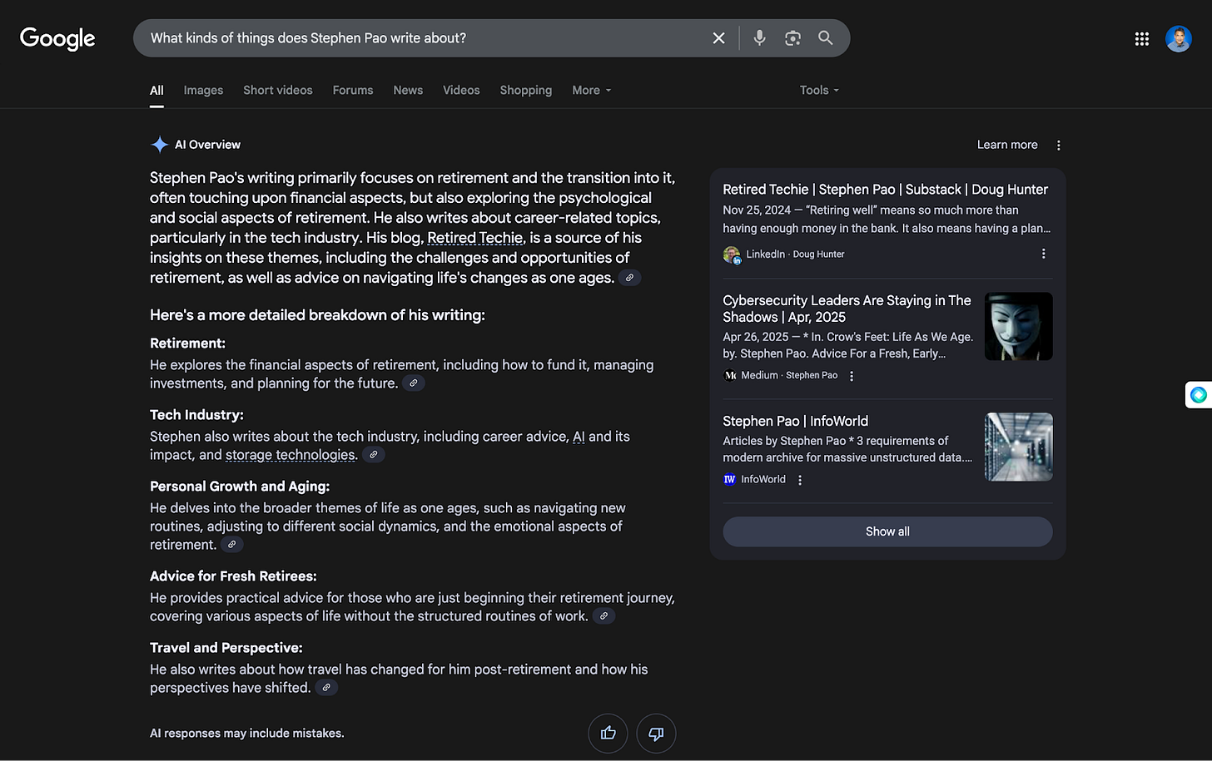The width and height of the screenshot is (1212, 761).
Task: Click the 'Travel and Perspective:' heading
Action: [x=226, y=648]
